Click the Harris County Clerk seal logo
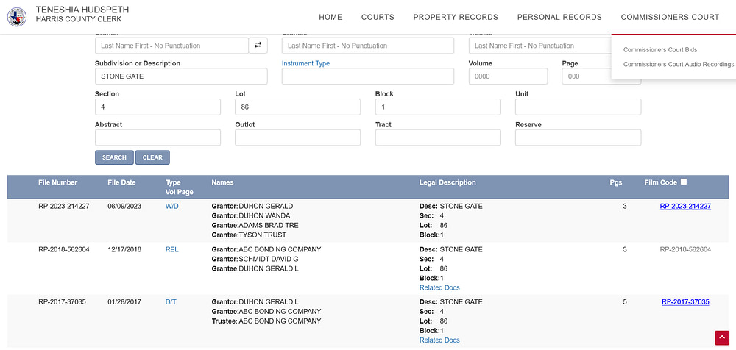Screen dimensions: 736x350 point(17,17)
